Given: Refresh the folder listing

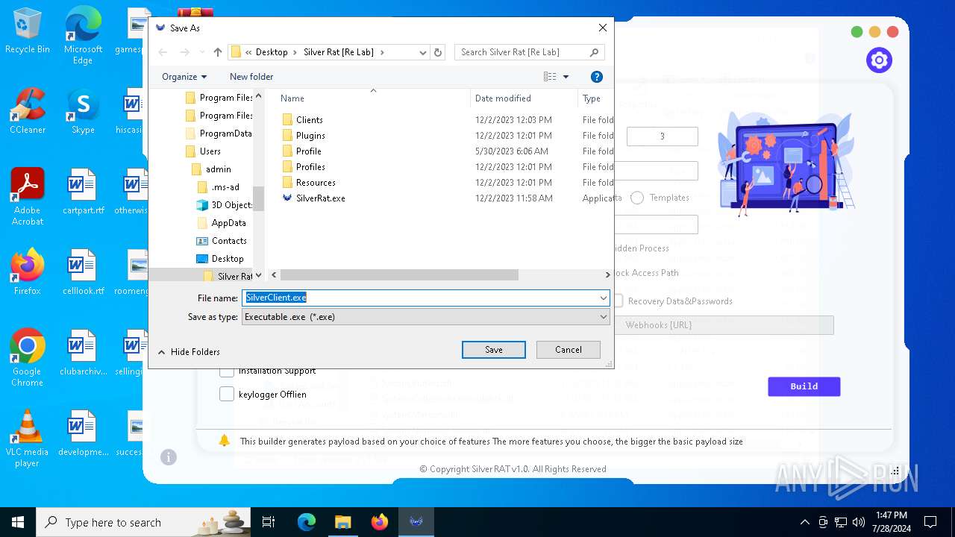Looking at the screenshot, I should tap(438, 52).
